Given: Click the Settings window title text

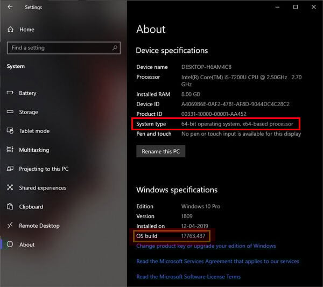Looking at the screenshot, I should click(33, 7).
